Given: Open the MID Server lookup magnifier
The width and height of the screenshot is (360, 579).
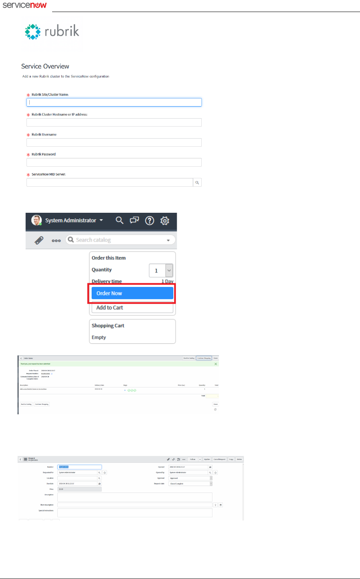Looking at the screenshot, I should click(x=197, y=182).
